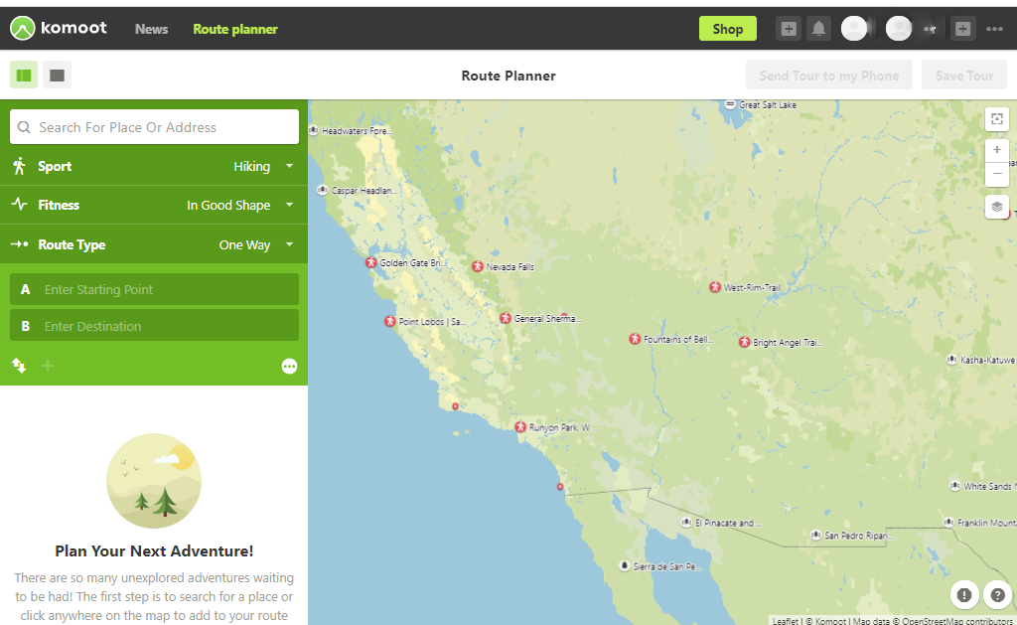Switch to full-width map view
The image size is (1017, 625).
(57, 76)
